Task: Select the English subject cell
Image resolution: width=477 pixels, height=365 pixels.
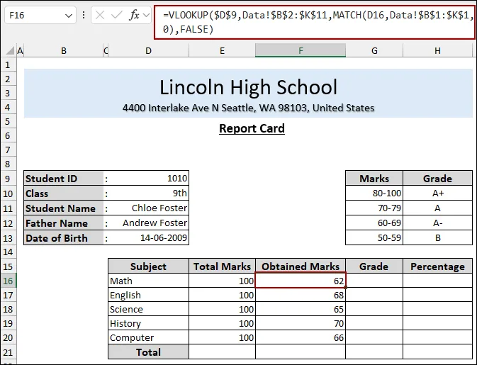Action: [x=148, y=295]
